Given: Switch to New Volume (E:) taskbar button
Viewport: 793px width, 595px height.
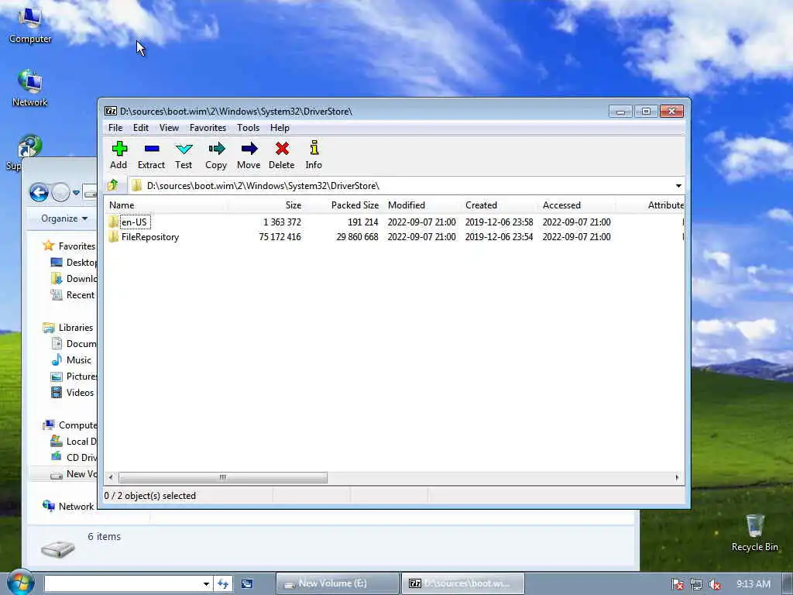Looking at the screenshot, I should 338,584.
